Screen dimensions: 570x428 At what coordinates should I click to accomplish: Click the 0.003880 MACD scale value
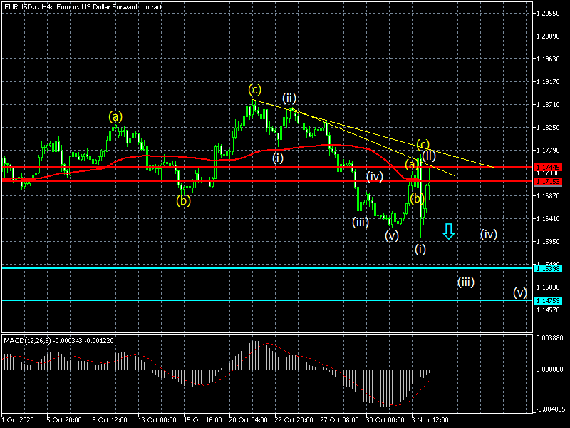[x=552, y=337]
